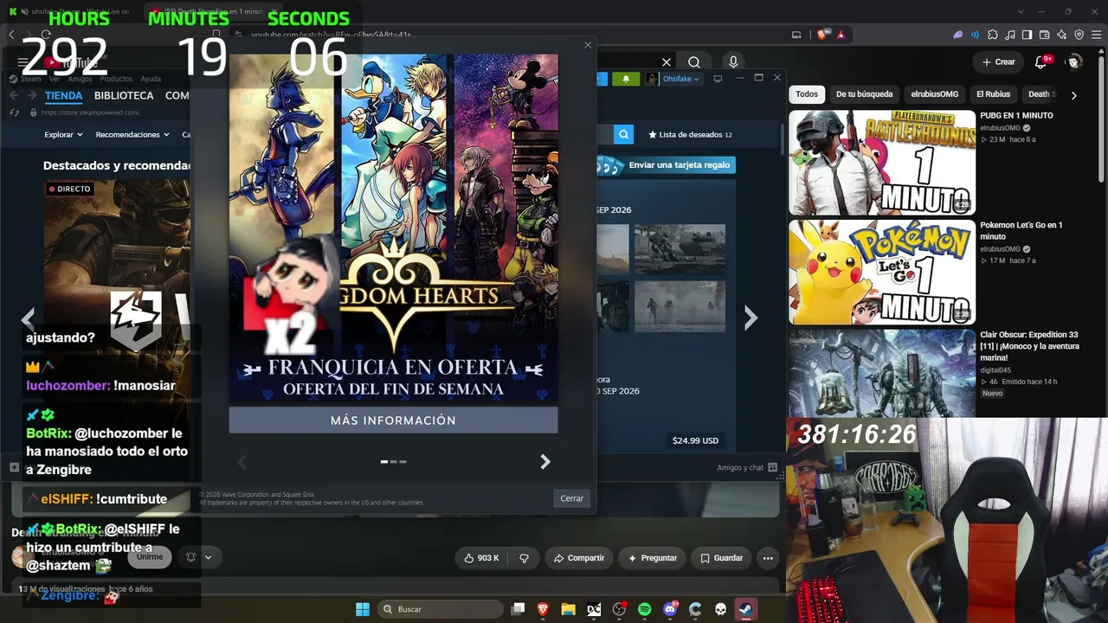This screenshot has width=1108, height=623.
Task: Open the Brave Leo AI sparkle icon
Action: coord(1061,35)
